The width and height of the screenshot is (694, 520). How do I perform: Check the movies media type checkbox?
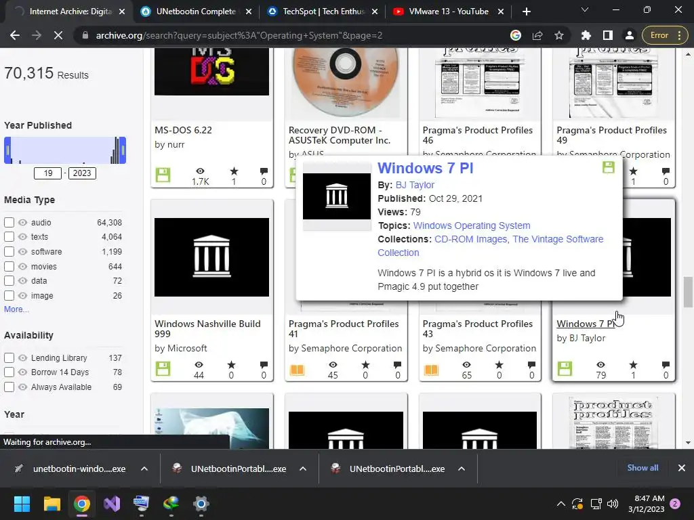(x=9, y=267)
